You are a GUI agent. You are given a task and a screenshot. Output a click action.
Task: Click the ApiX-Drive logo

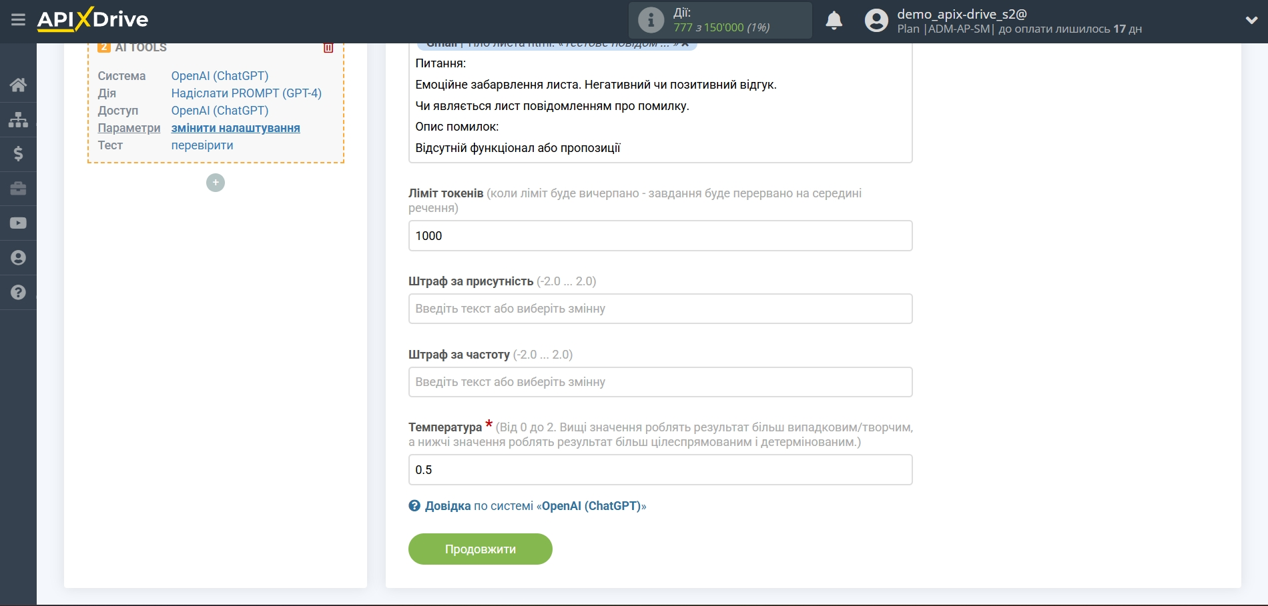(93, 19)
